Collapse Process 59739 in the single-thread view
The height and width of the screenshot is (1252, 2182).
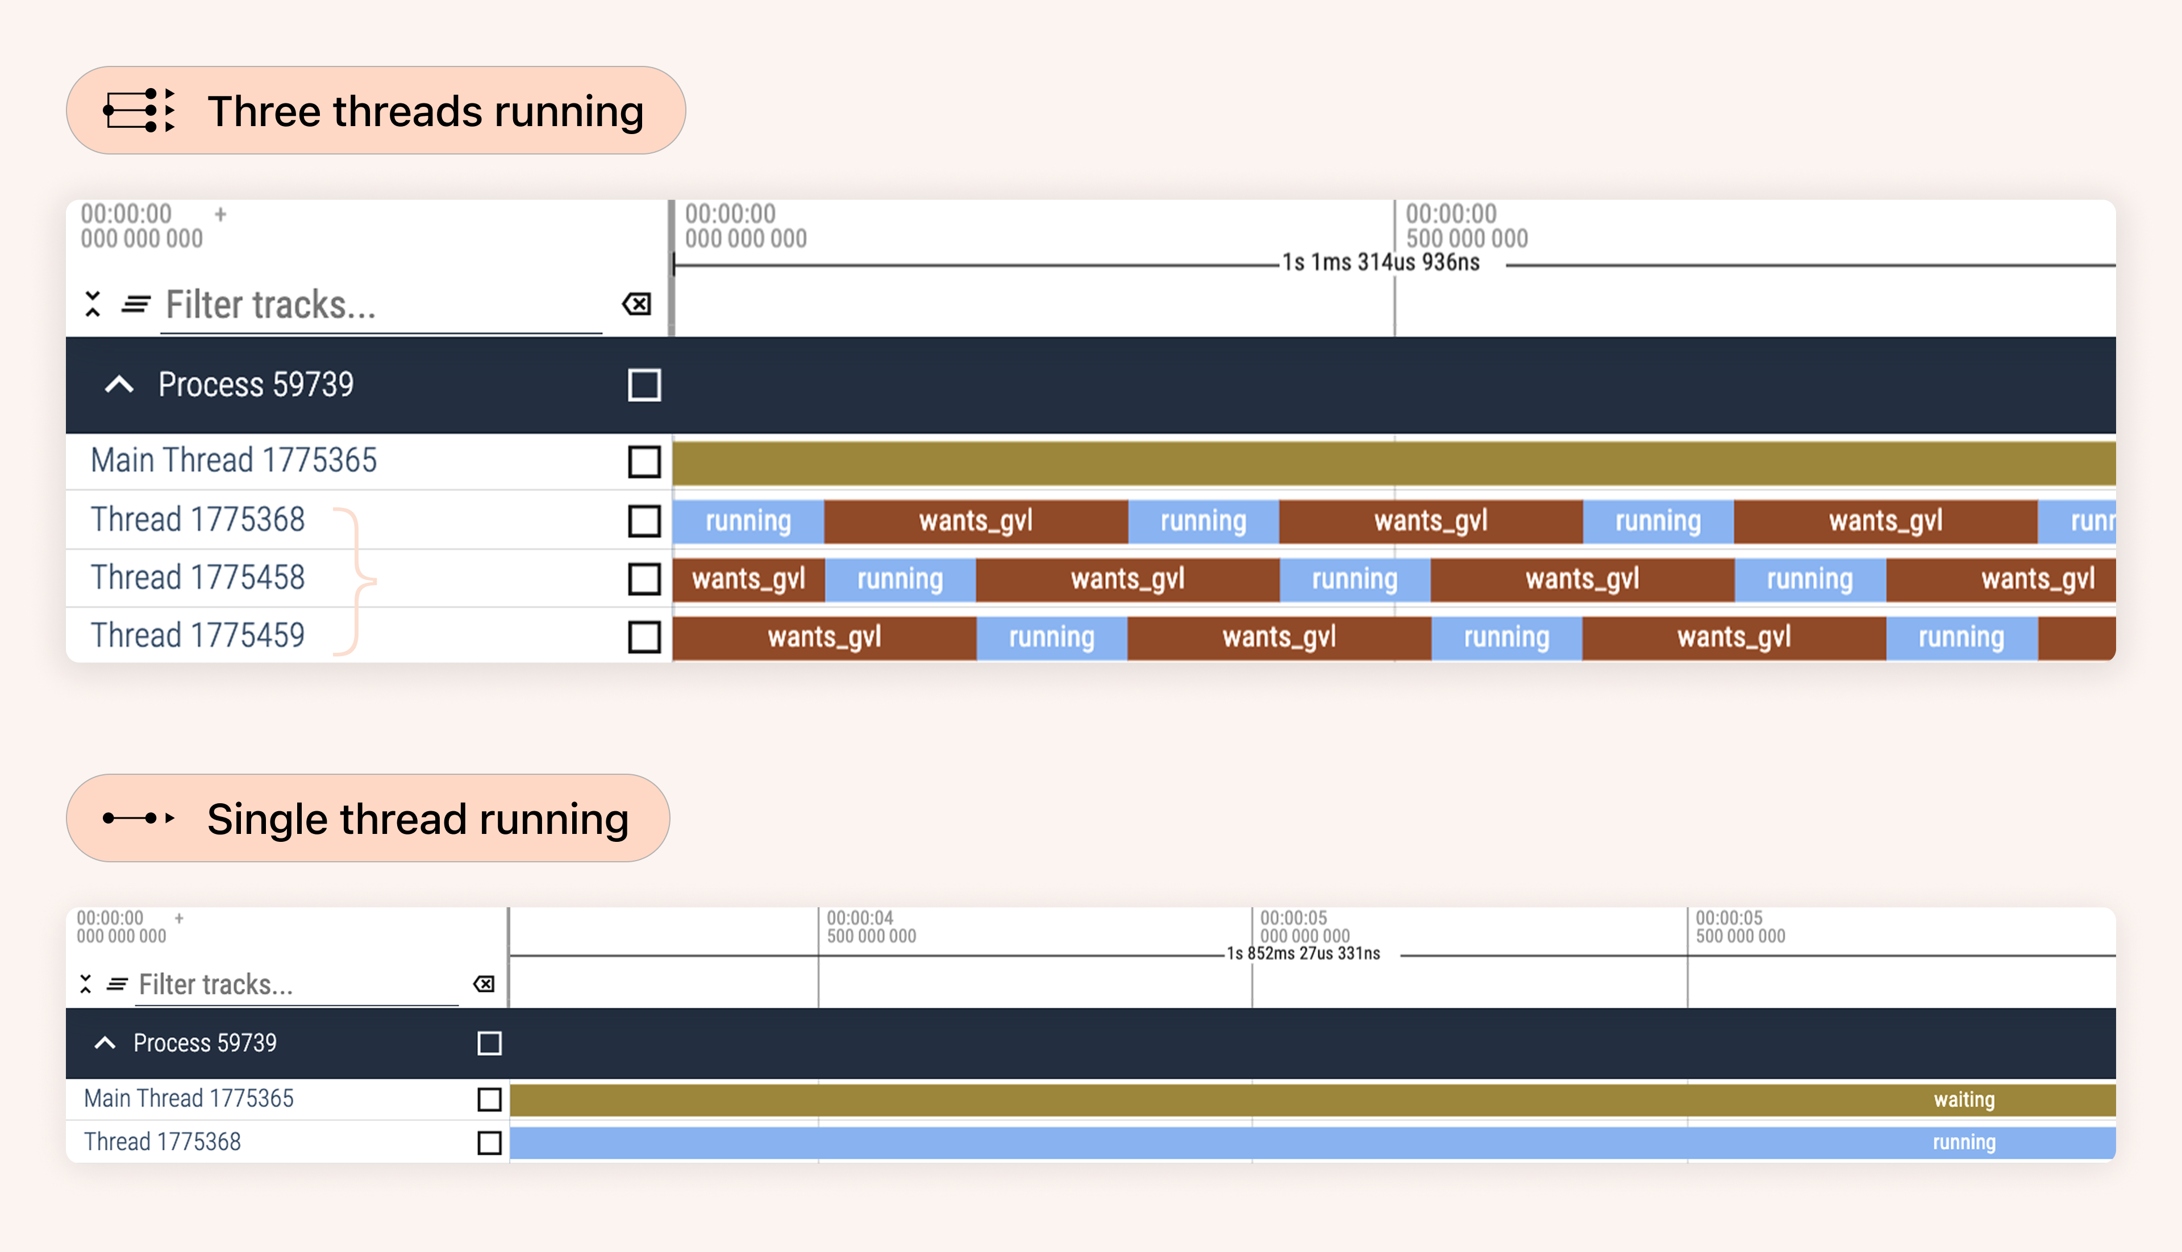pos(106,1042)
